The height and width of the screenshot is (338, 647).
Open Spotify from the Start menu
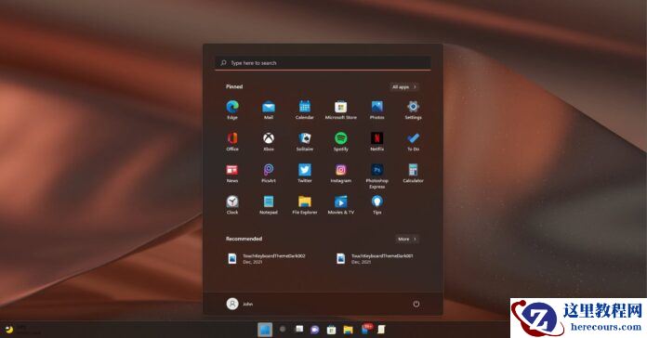point(341,141)
